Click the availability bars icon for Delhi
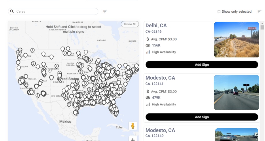The height and width of the screenshot is (141, 265). [x=148, y=52]
